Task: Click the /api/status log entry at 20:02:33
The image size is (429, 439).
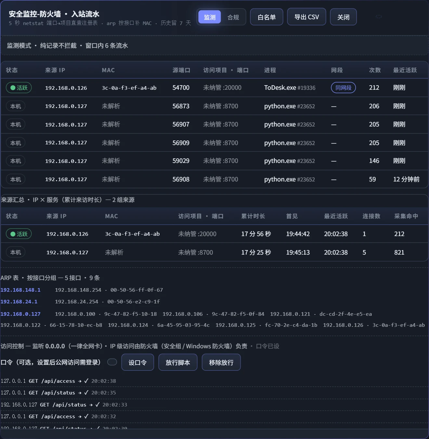Action: [x=64, y=405]
